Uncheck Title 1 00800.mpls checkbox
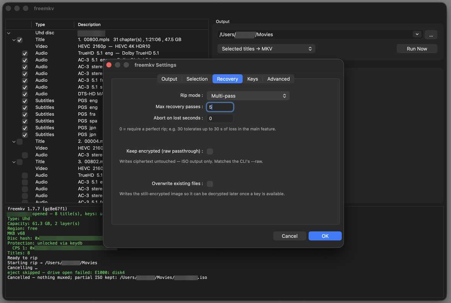The height and width of the screenshot is (303, 451). pos(19,40)
